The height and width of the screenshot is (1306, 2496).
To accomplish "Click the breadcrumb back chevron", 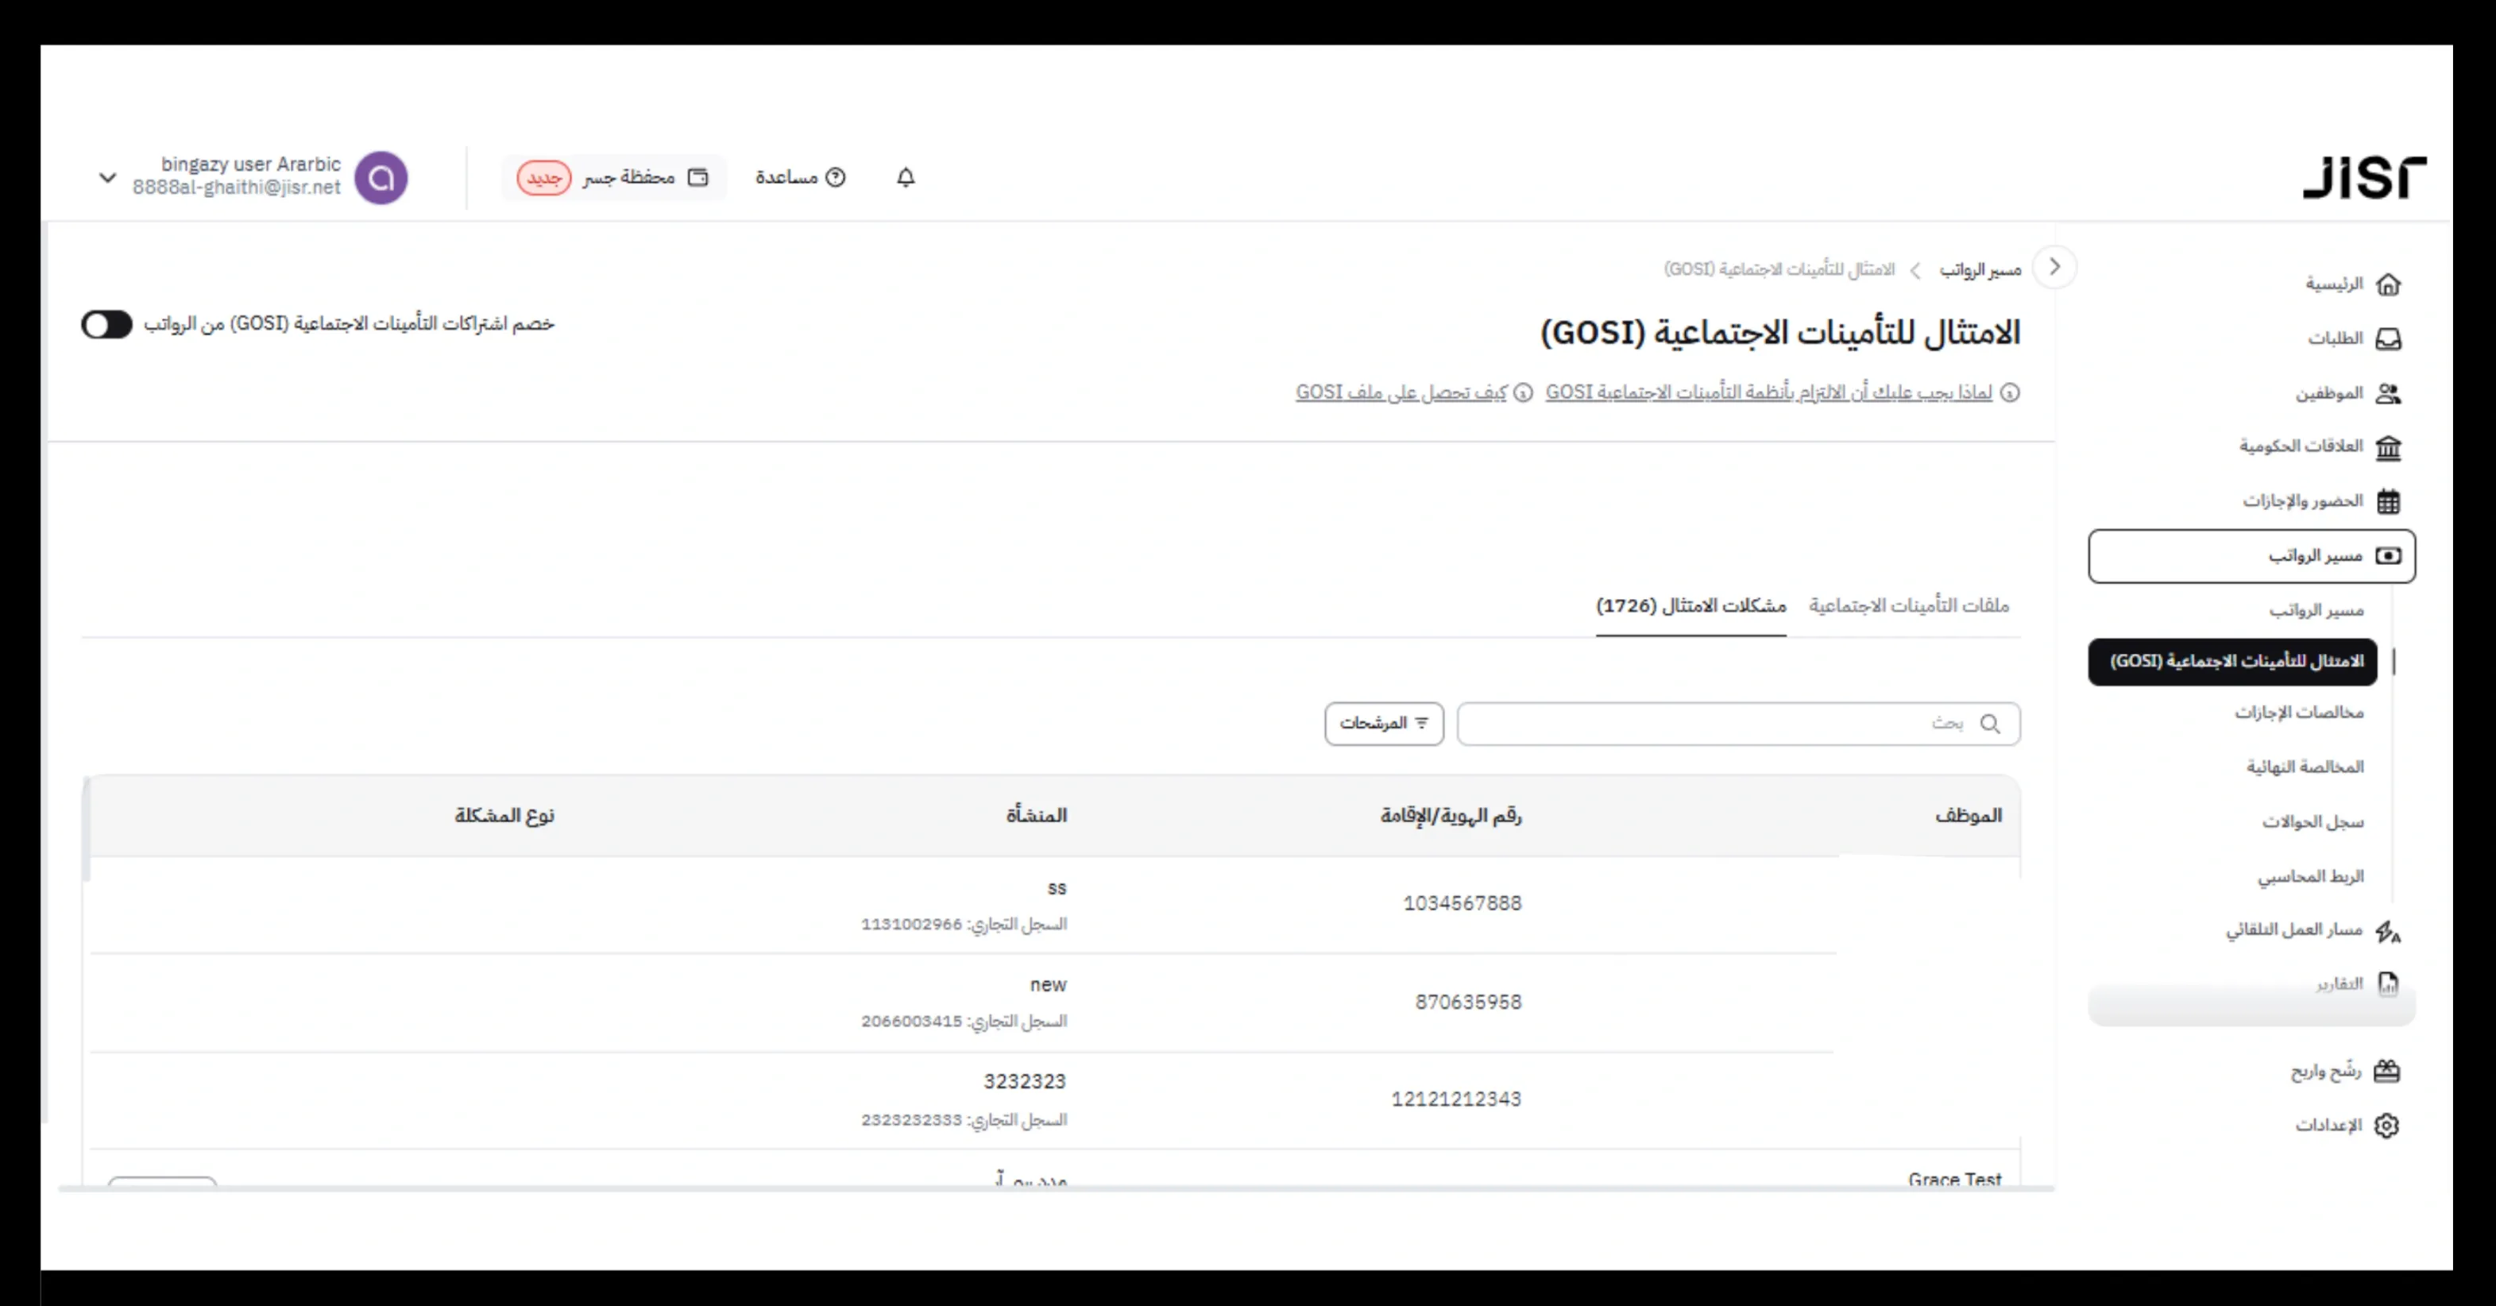I will 2054,265.
